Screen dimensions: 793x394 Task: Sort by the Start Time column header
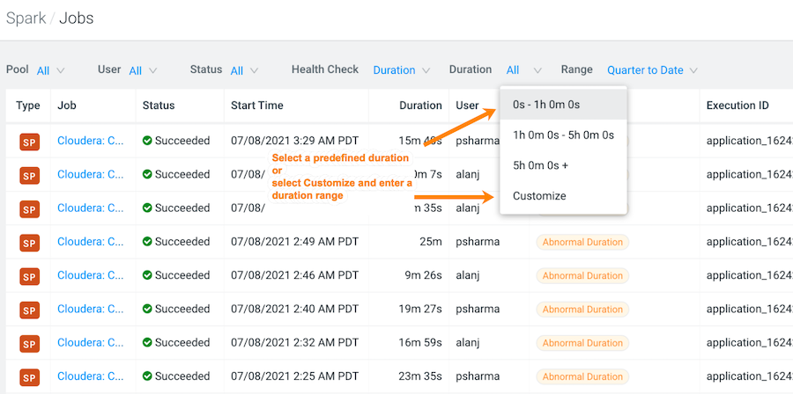click(257, 106)
